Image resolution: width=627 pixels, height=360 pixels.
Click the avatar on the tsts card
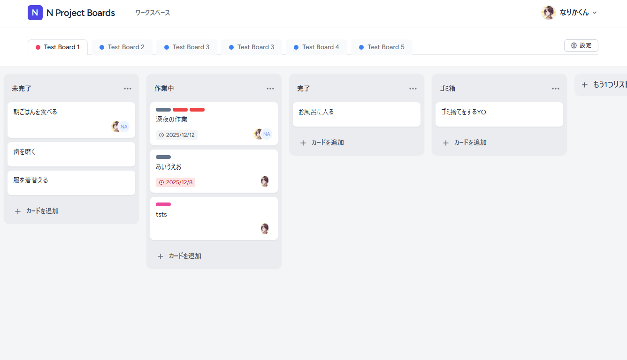[x=265, y=228]
